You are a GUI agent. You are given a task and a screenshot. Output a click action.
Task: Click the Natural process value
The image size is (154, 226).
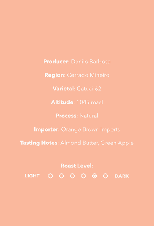coord(89,116)
